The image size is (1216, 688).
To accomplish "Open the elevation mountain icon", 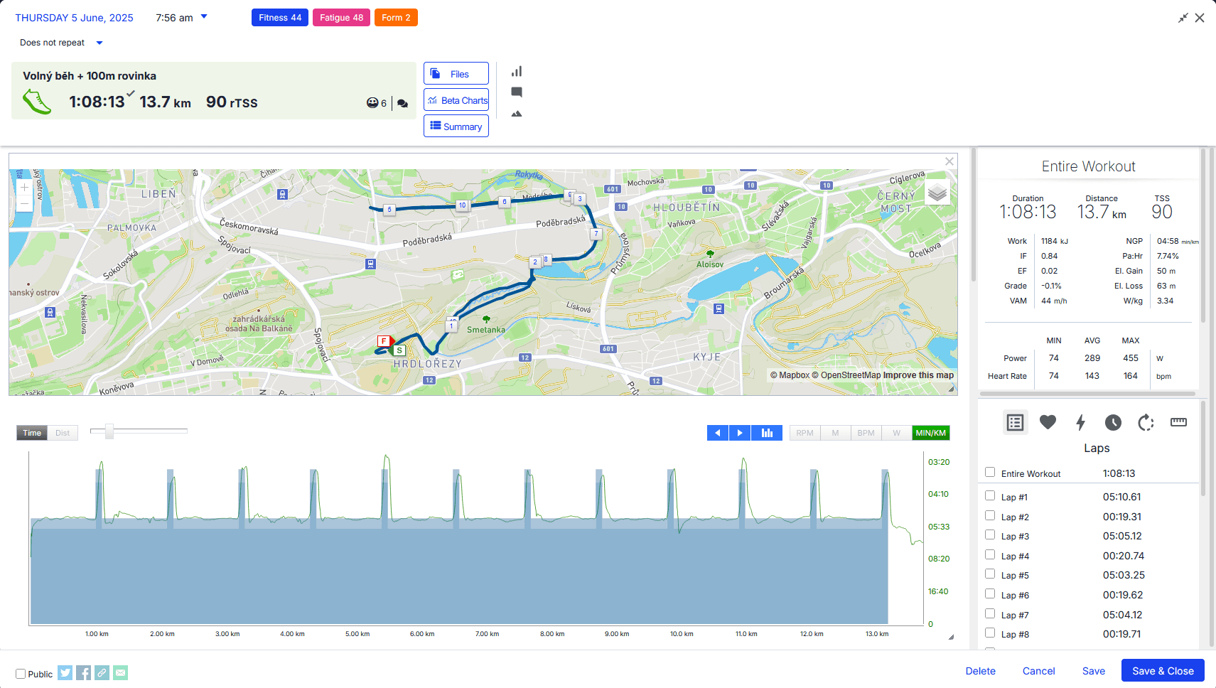I will click(517, 114).
